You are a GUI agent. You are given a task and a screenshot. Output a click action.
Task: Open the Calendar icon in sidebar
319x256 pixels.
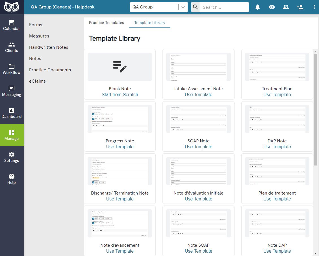click(x=12, y=23)
